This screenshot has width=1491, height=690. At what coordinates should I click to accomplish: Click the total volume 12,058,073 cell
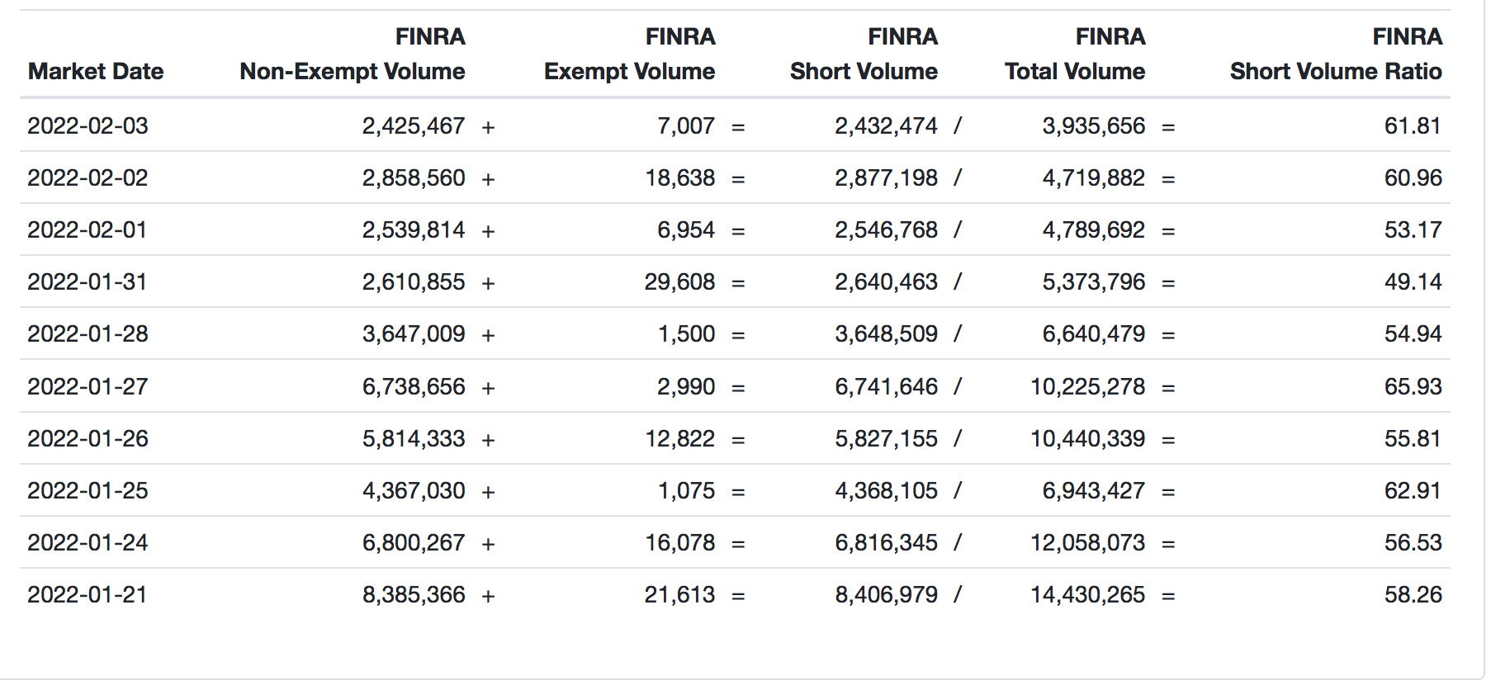pos(1087,543)
